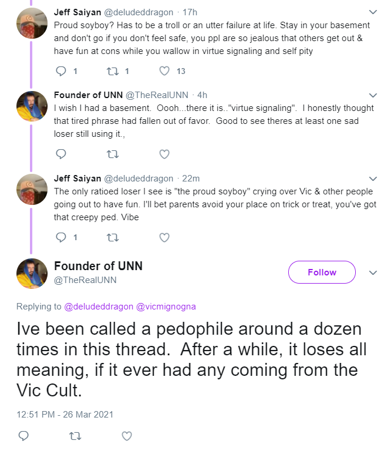391x451 pixels.
Task: Open @vicmignogna profile link
Action: click(166, 307)
